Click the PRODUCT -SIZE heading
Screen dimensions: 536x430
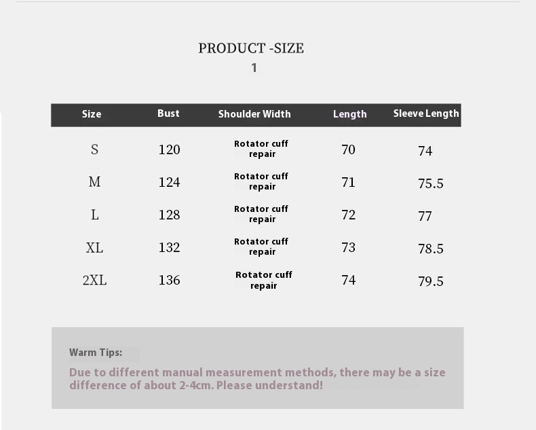[251, 48]
